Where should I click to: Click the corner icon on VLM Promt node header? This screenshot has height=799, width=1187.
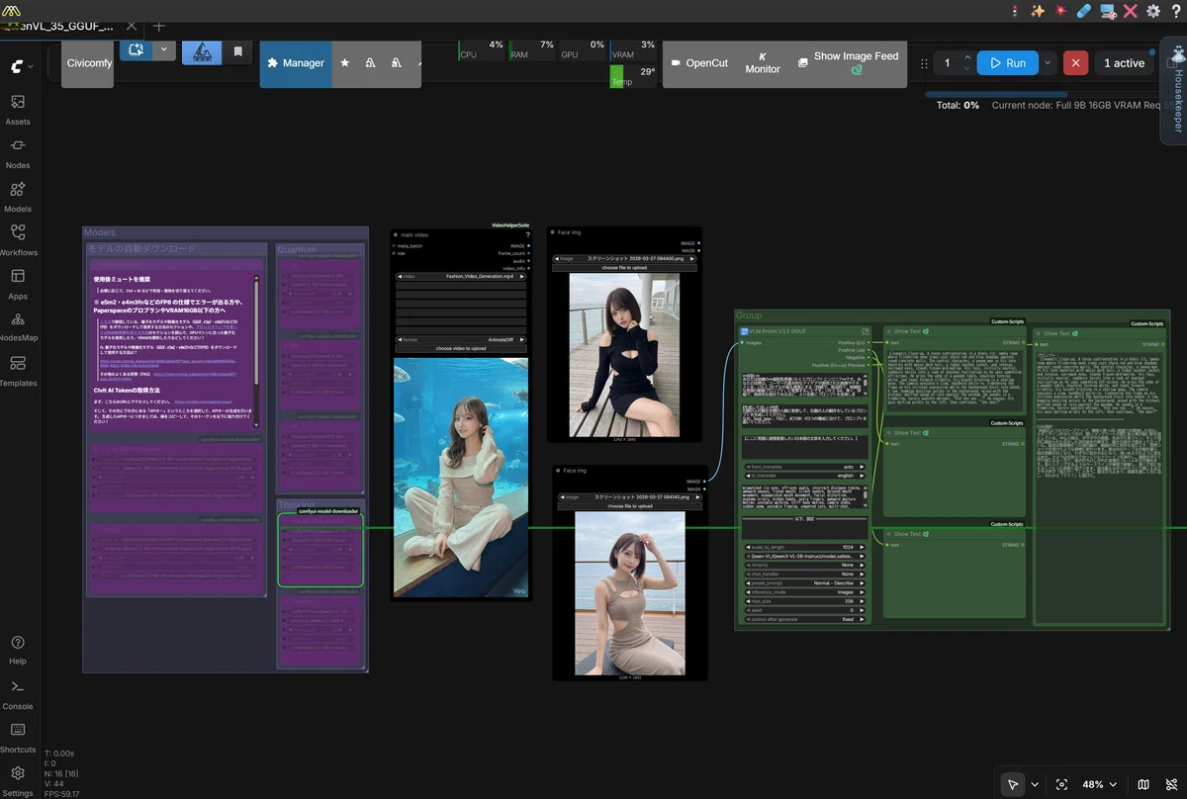click(x=866, y=331)
